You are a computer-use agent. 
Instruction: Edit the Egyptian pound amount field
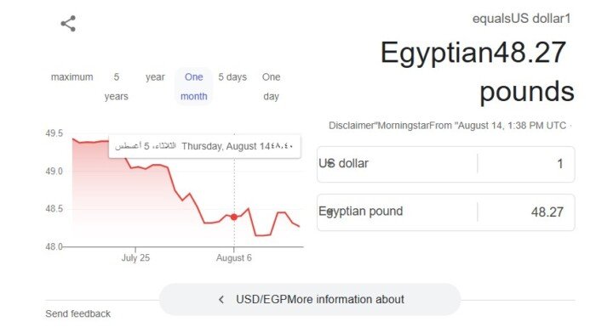point(526,212)
